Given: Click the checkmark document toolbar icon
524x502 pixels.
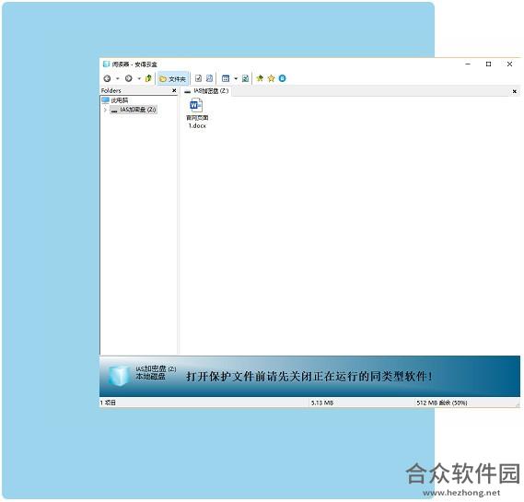Looking at the screenshot, I should pyautogui.click(x=198, y=78).
